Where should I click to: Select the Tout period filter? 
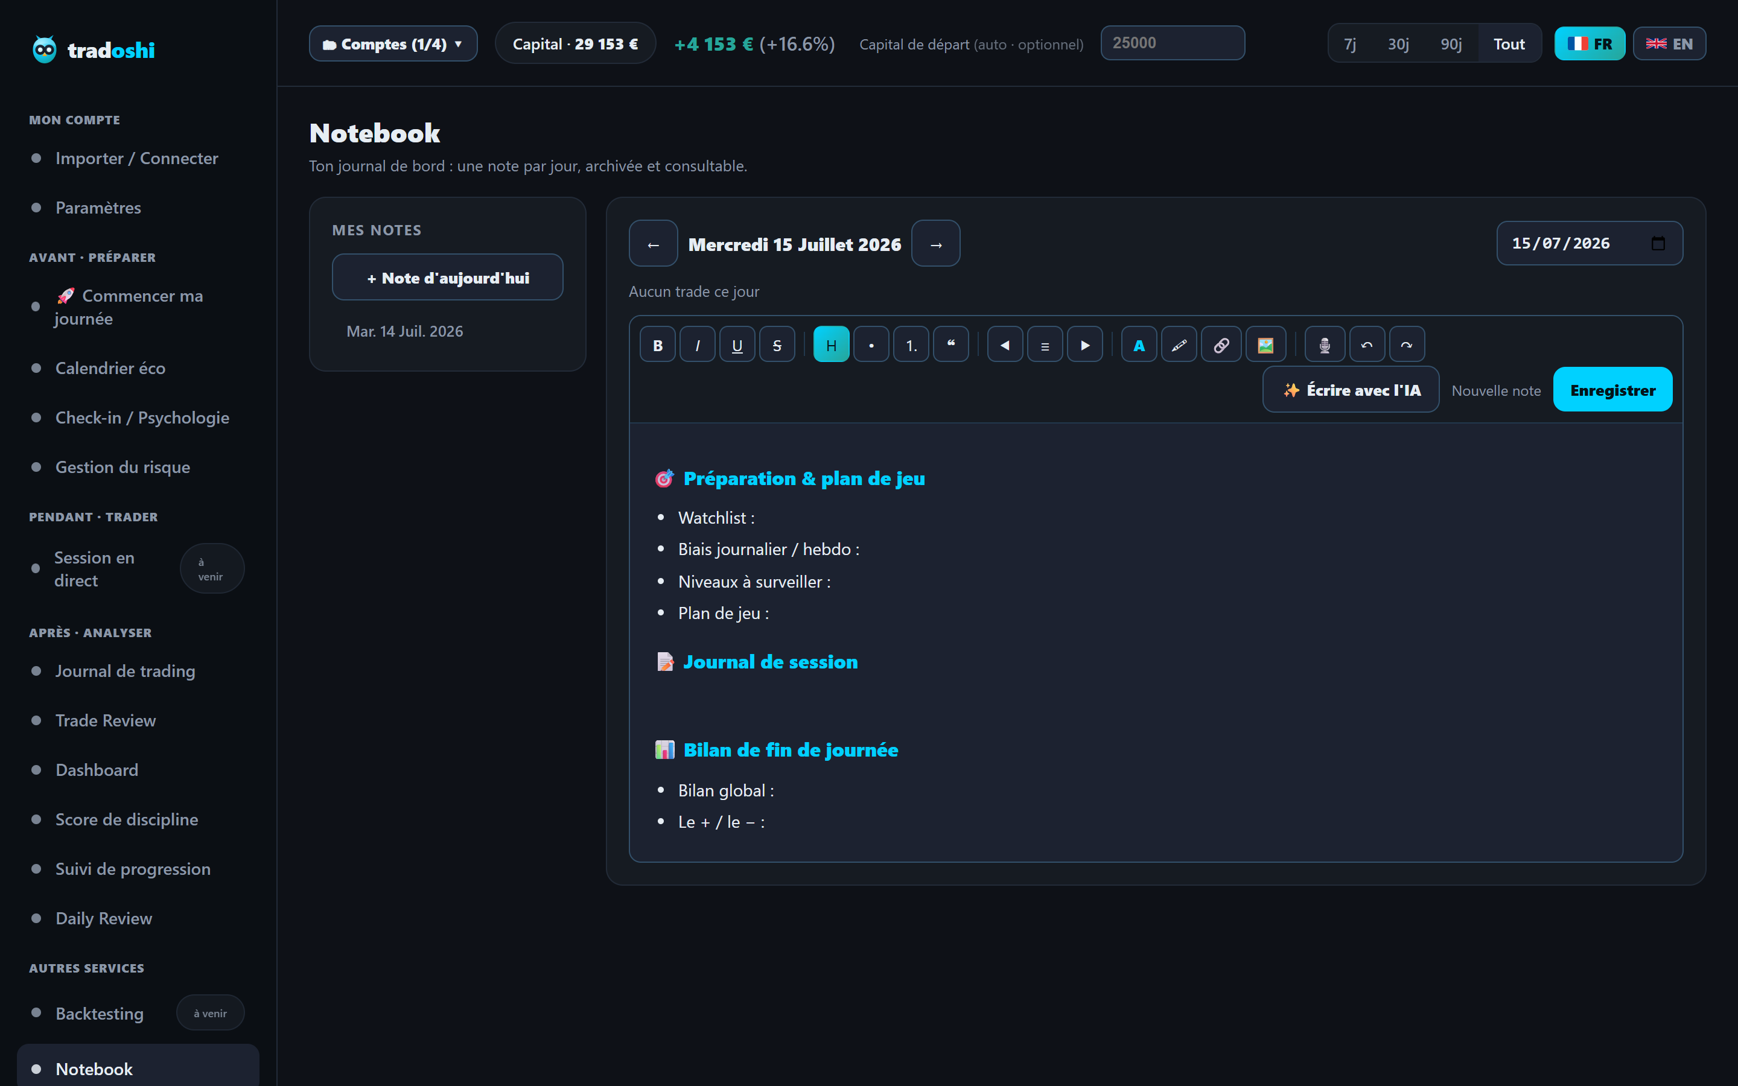[x=1509, y=44]
